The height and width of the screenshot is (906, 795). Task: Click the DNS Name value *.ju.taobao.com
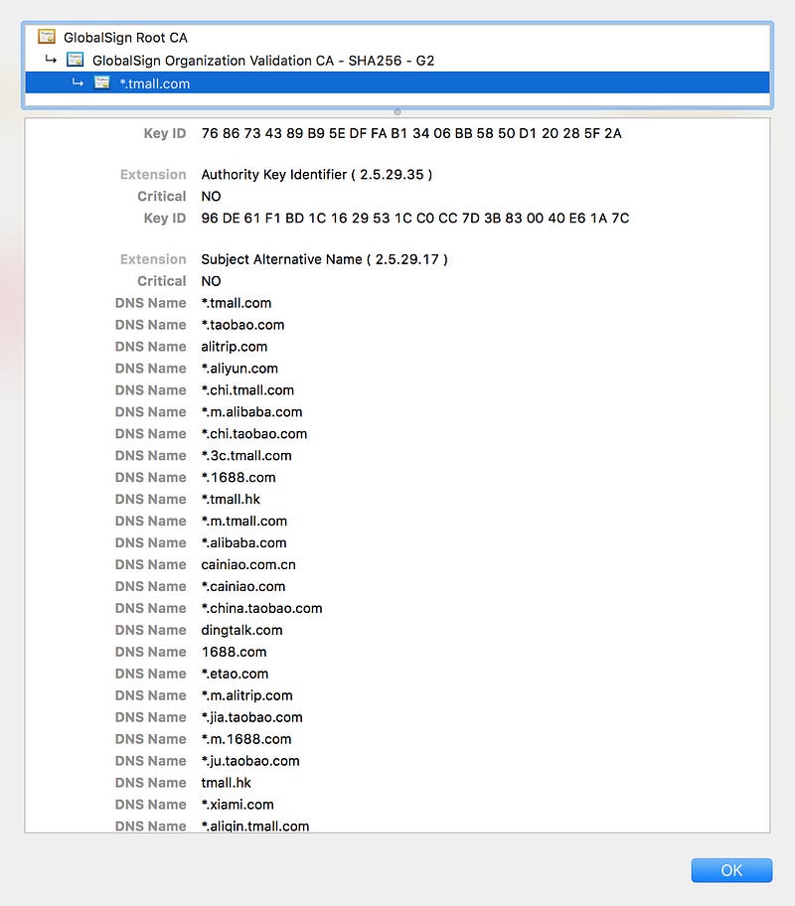250,761
